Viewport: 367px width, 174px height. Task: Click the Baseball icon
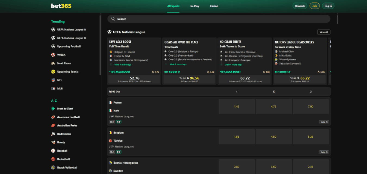pos(53,151)
